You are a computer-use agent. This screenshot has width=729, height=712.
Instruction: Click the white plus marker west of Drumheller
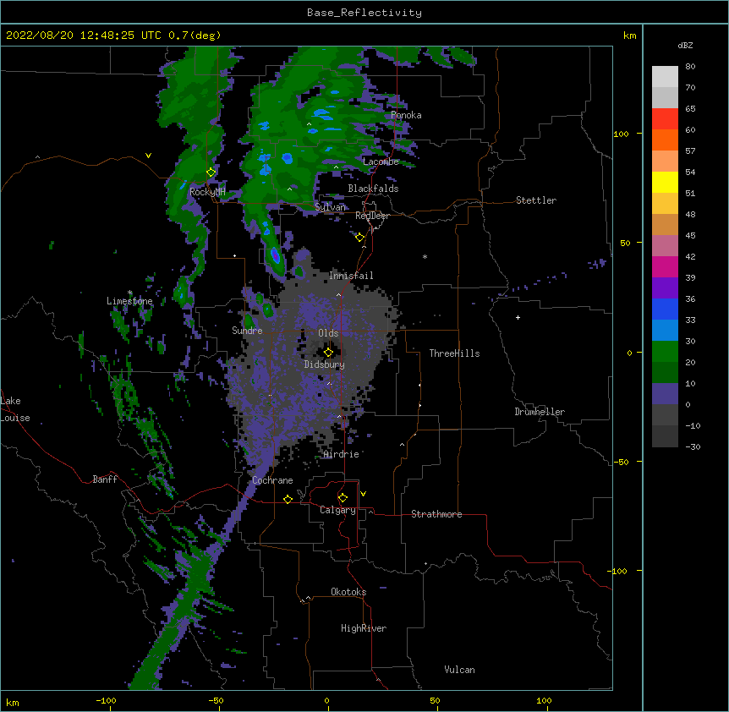518,317
